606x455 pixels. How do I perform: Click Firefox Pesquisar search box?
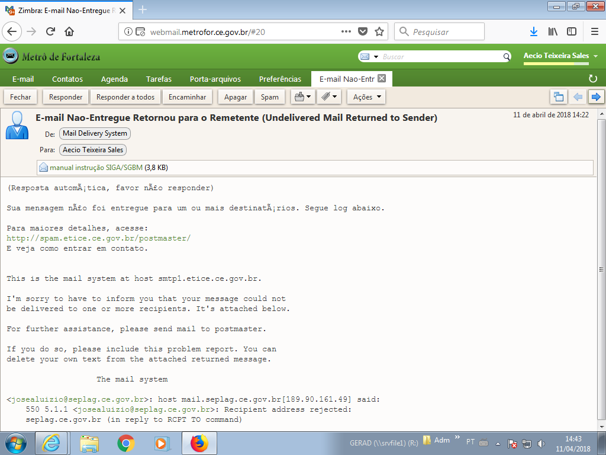tap(440, 32)
